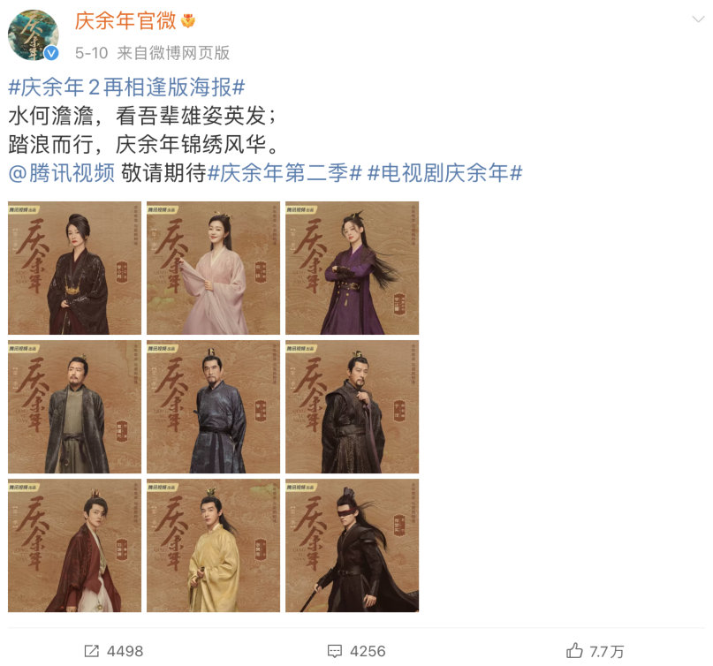
Task: View poster of young man in red robe
Action: [x=74, y=546]
